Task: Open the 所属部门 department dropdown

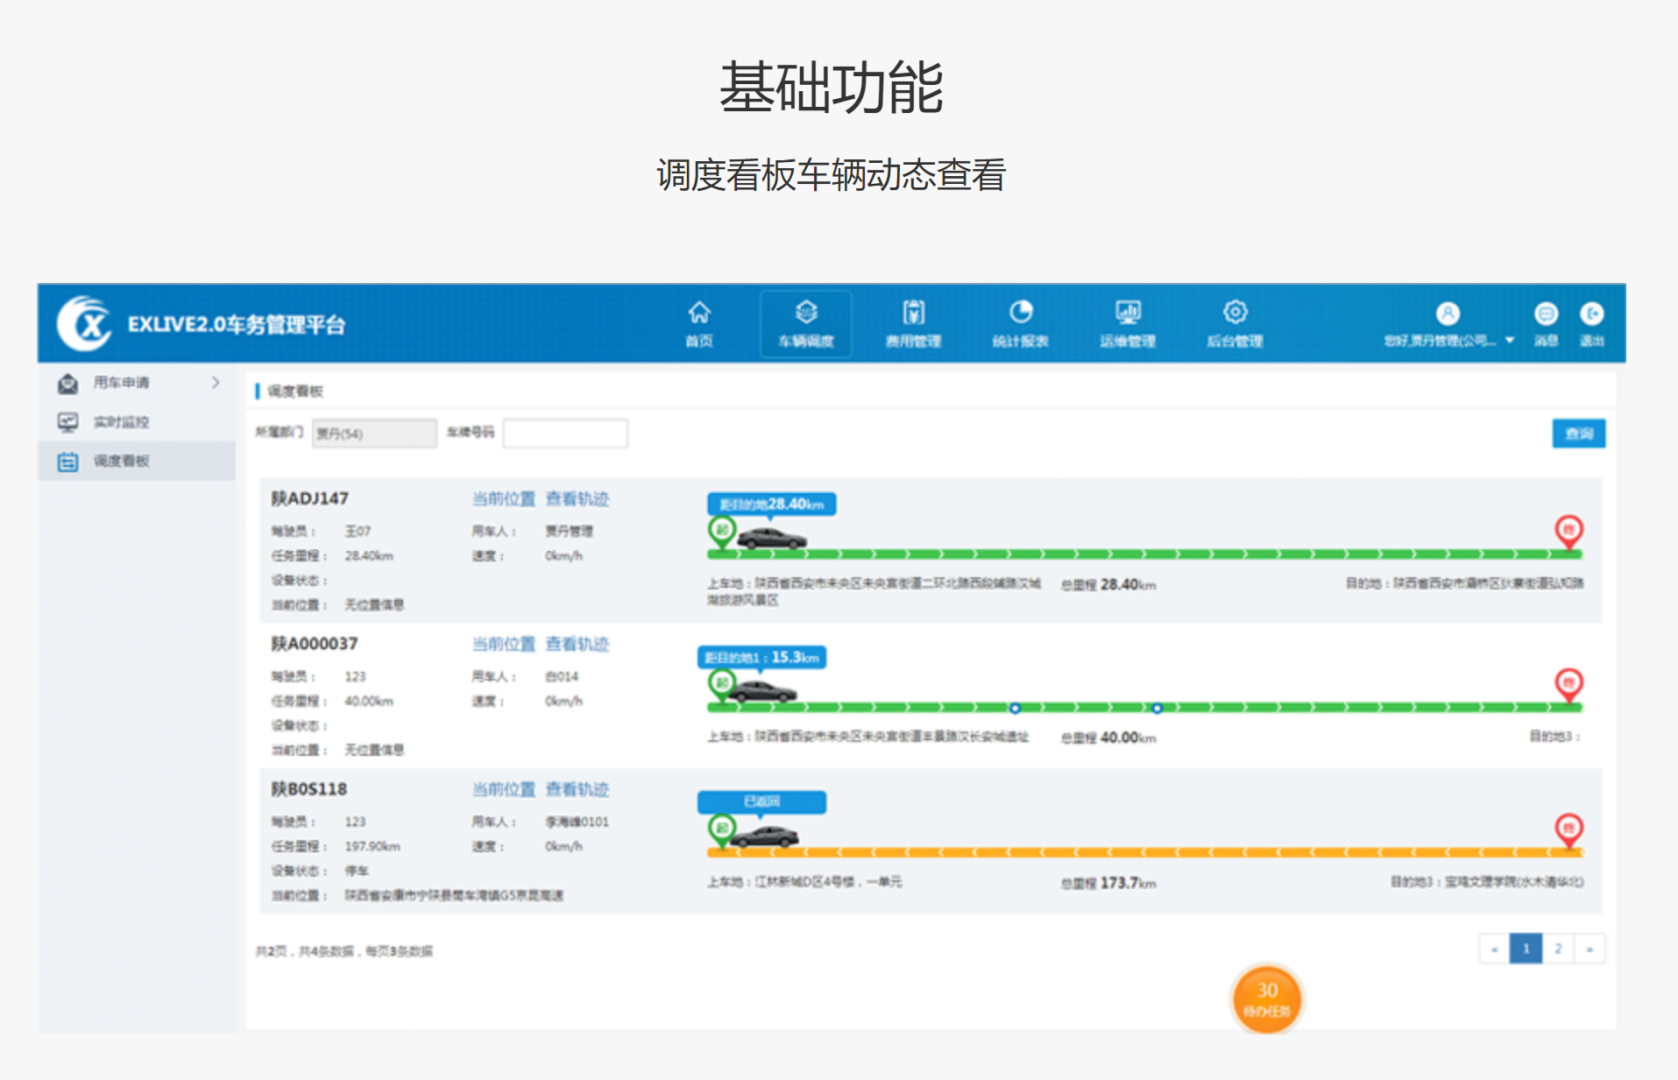Action: (374, 434)
